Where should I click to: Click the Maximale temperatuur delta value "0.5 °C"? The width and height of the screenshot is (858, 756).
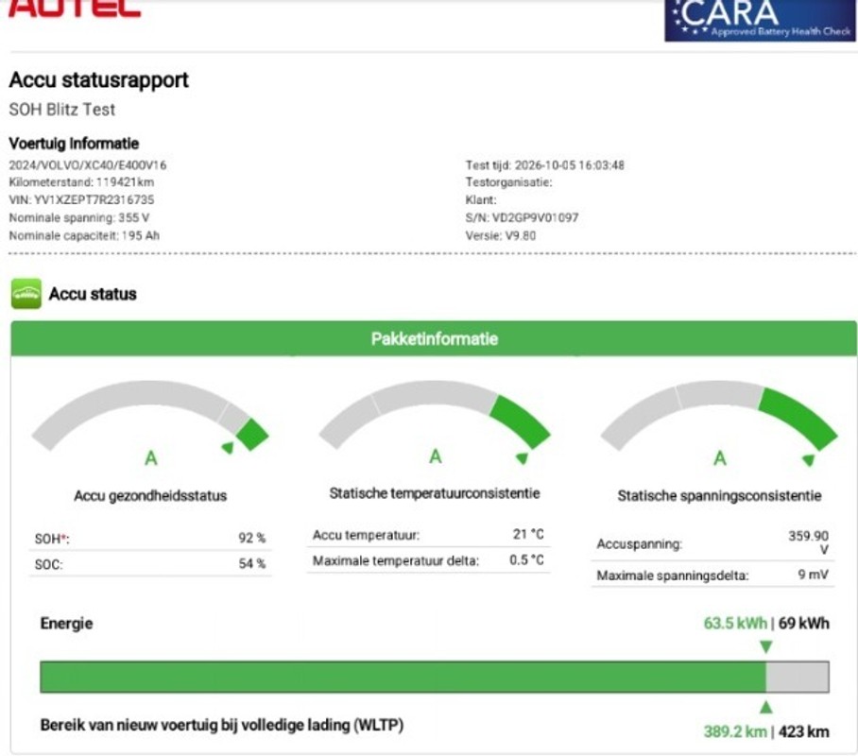tap(527, 560)
